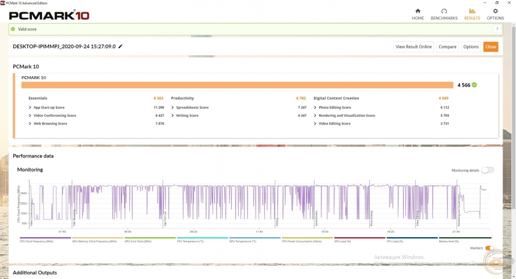
Task: Click the Photo Editing marker in chart
Action: 372,218
